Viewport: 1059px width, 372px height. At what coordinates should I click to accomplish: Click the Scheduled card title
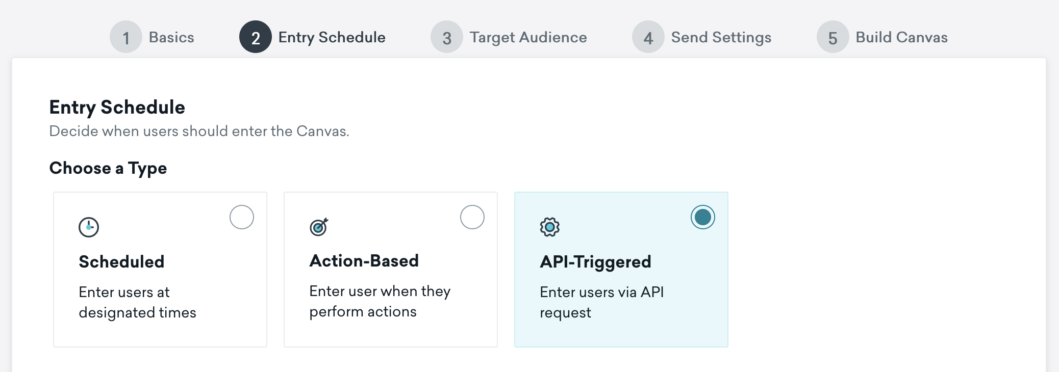tap(121, 262)
